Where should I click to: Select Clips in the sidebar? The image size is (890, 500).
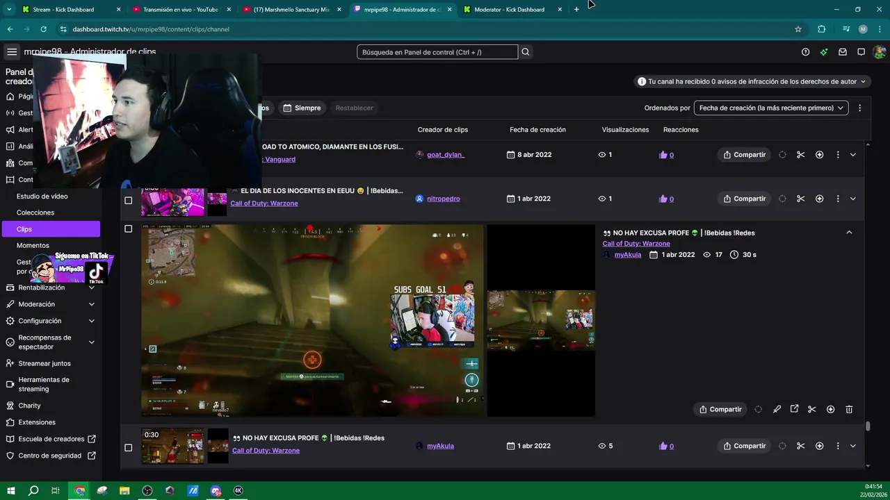tap(50, 229)
